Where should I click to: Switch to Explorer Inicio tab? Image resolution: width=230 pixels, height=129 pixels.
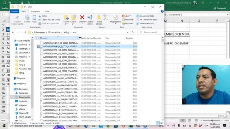(24, 11)
